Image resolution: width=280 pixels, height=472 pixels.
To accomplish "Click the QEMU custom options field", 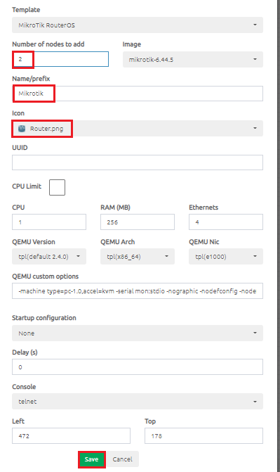I will pyautogui.click(x=138, y=291).
